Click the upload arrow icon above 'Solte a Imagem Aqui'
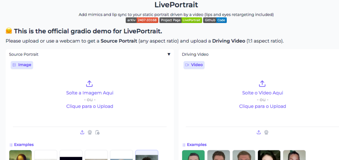This screenshot has width=339, height=160. pyautogui.click(x=89, y=84)
